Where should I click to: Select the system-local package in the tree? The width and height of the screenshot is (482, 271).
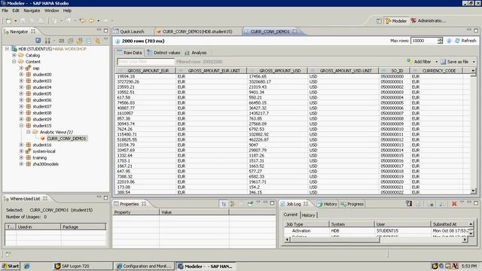click(44, 151)
